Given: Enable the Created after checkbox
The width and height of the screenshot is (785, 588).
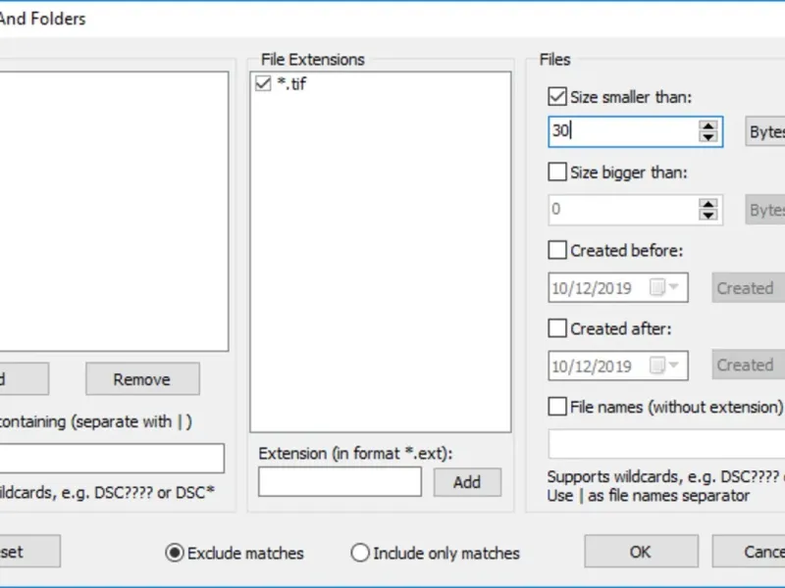Looking at the screenshot, I should (x=557, y=328).
